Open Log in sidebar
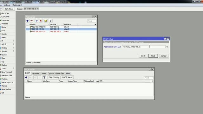This screenshot has height=114, width=203. [x=3, y=62]
